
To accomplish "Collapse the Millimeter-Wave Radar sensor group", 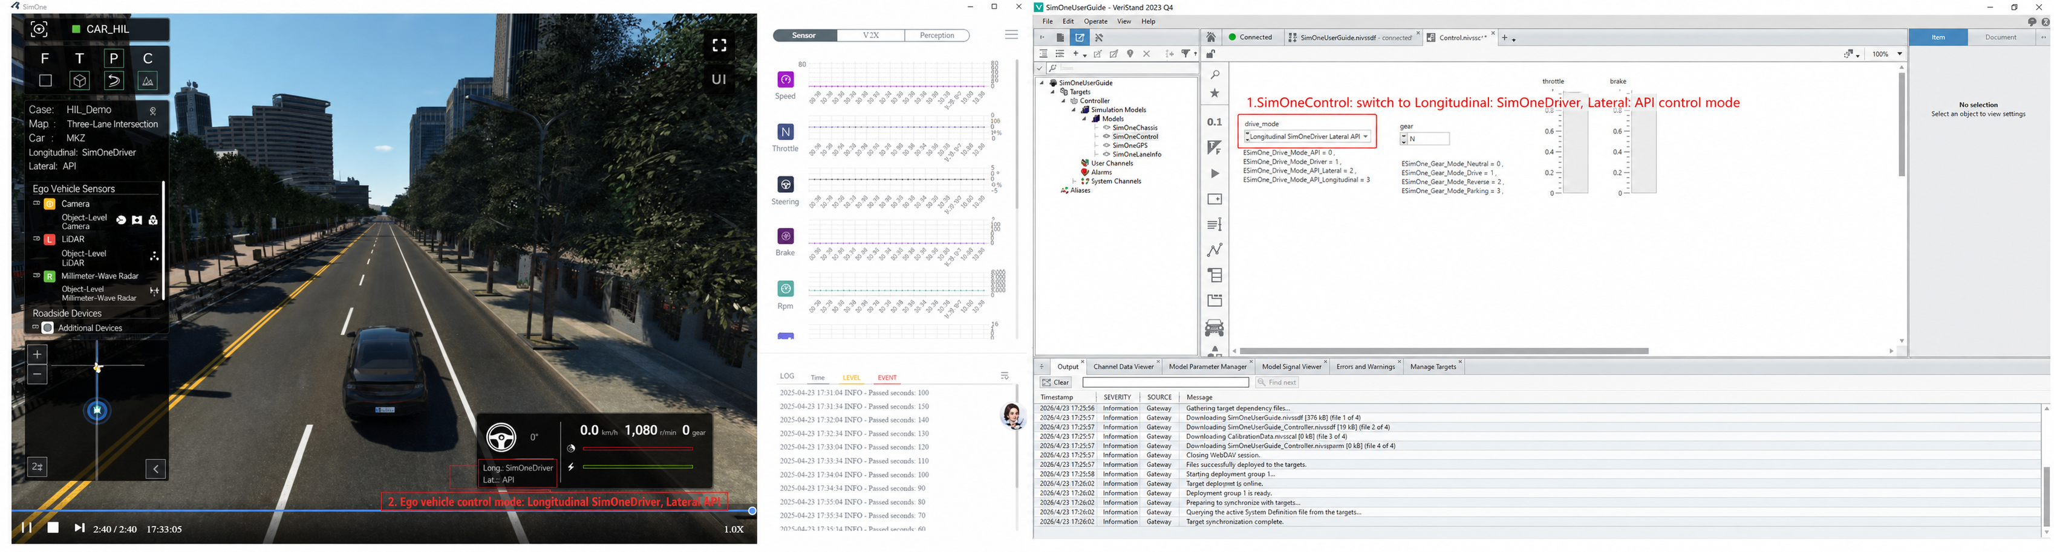I will (36, 275).
